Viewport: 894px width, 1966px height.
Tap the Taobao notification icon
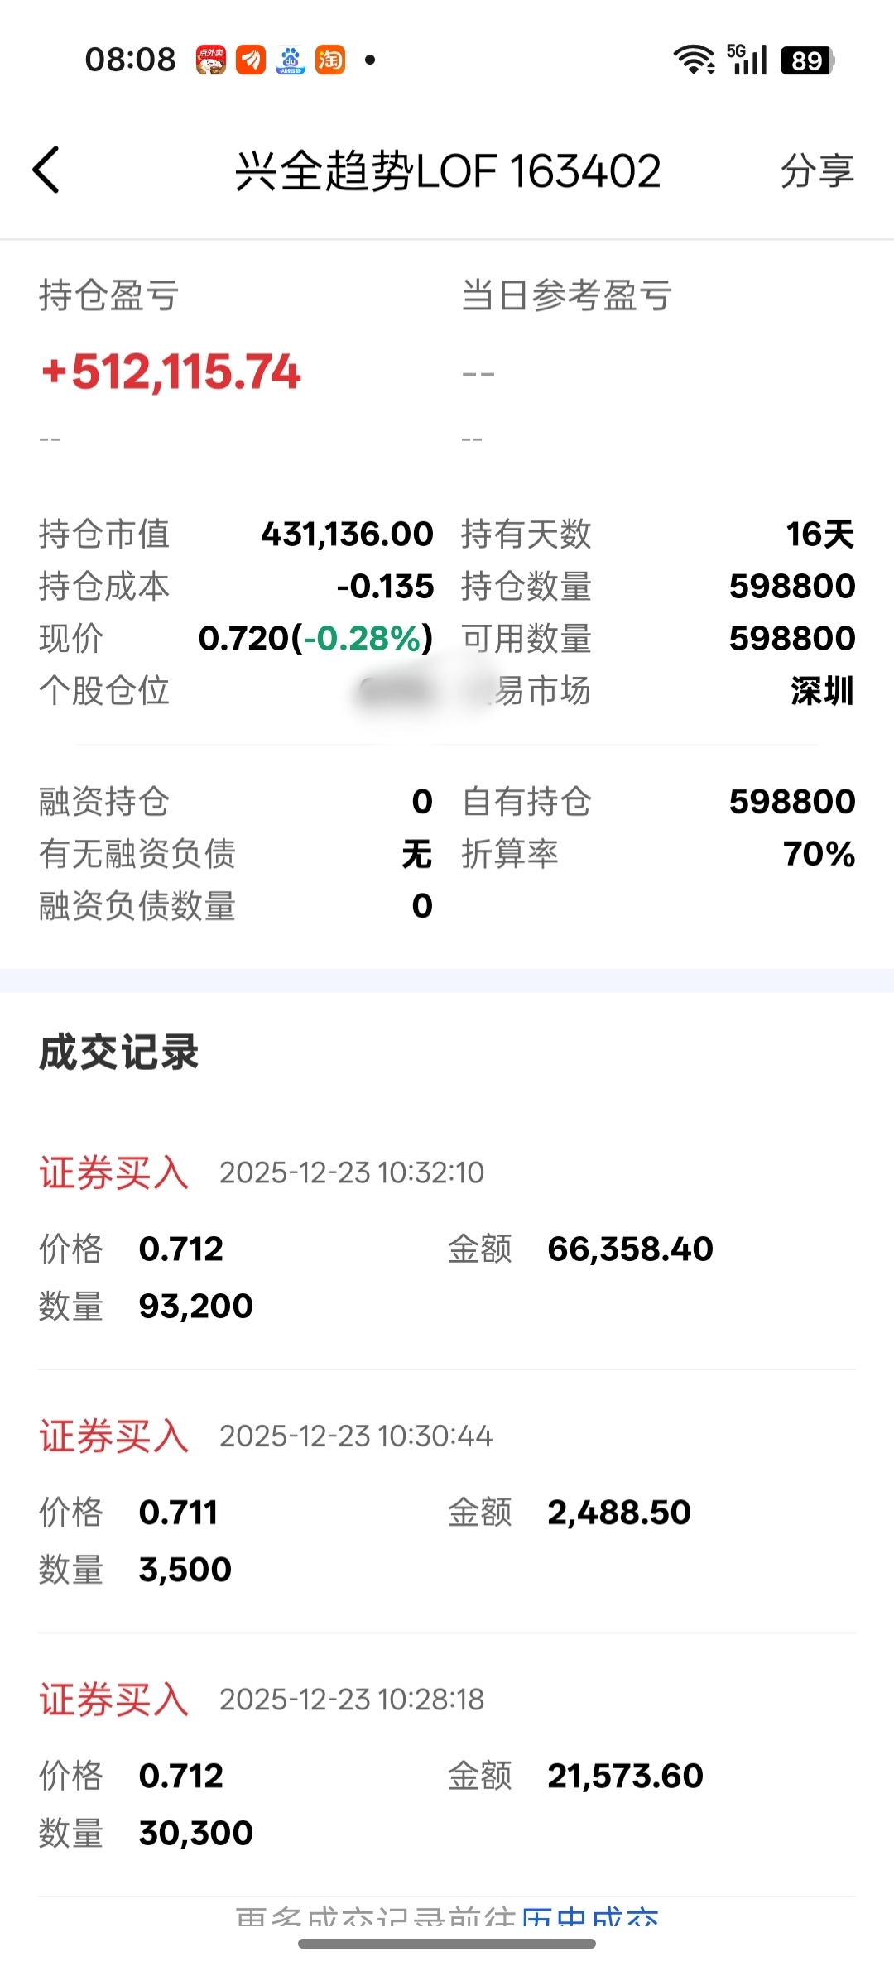coord(329,60)
